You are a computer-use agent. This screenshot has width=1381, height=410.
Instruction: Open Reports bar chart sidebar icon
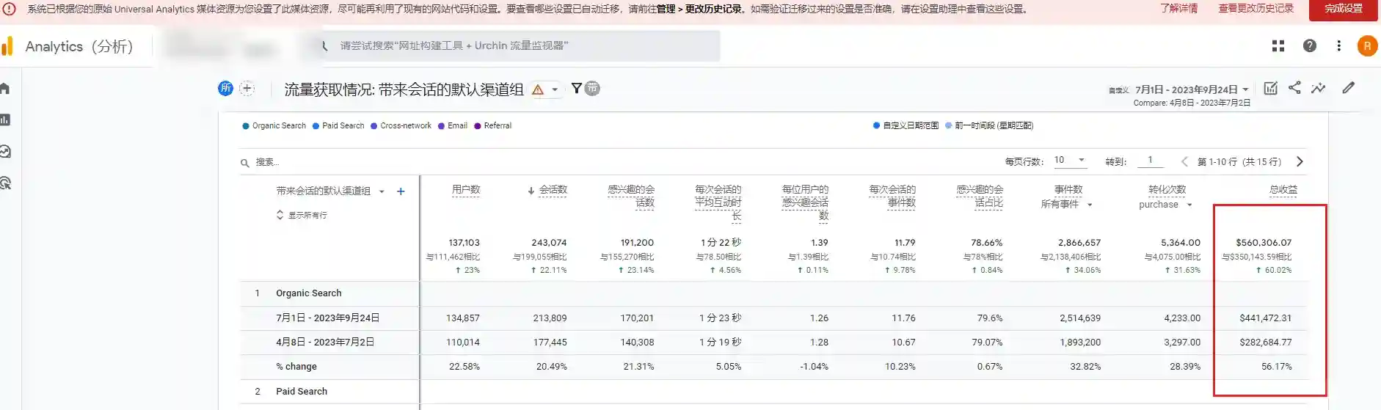pos(4,120)
